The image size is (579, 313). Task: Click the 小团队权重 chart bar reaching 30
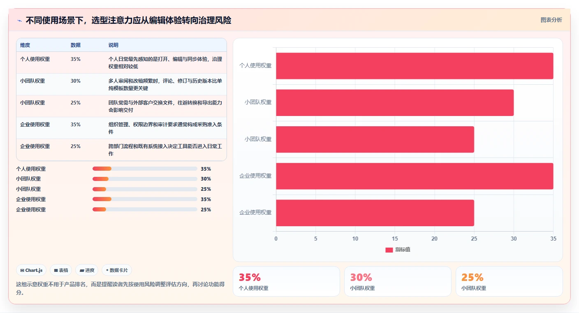[395, 102]
